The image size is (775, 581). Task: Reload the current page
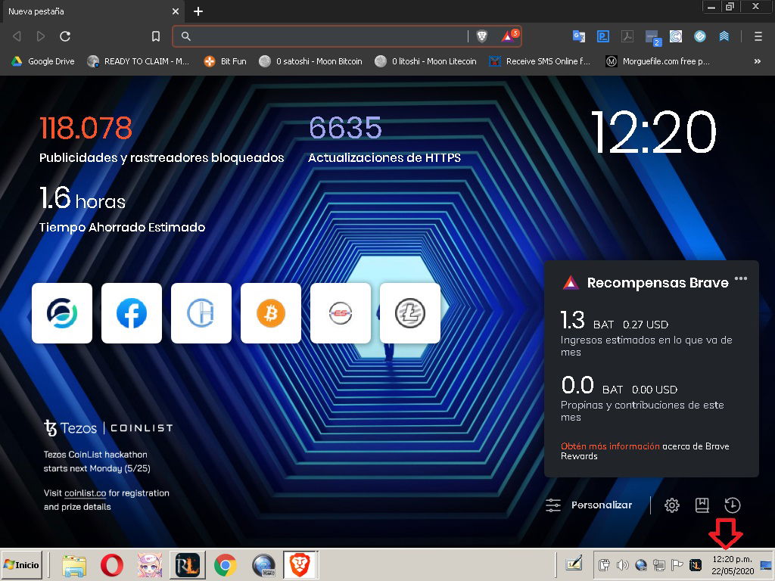point(65,36)
